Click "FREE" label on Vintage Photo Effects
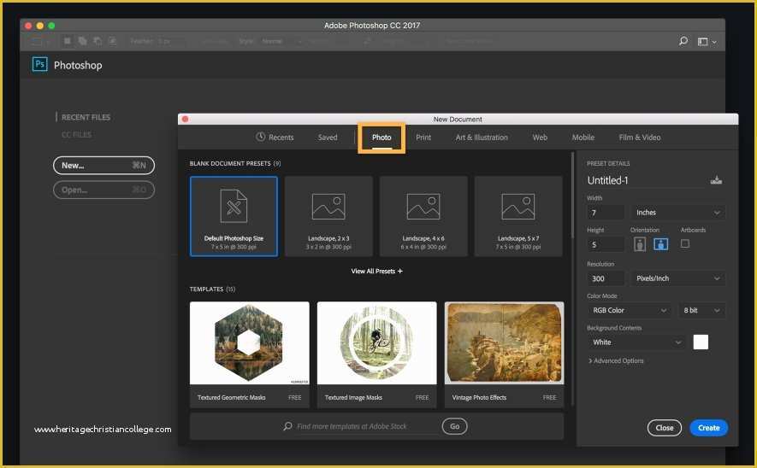This screenshot has width=757, height=468. pyautogui.click(x=549, y=398)
